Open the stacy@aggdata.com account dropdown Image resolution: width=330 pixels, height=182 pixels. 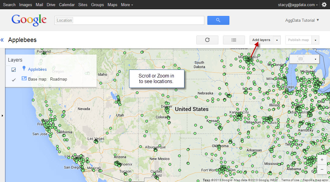click(x=298, y=5)
